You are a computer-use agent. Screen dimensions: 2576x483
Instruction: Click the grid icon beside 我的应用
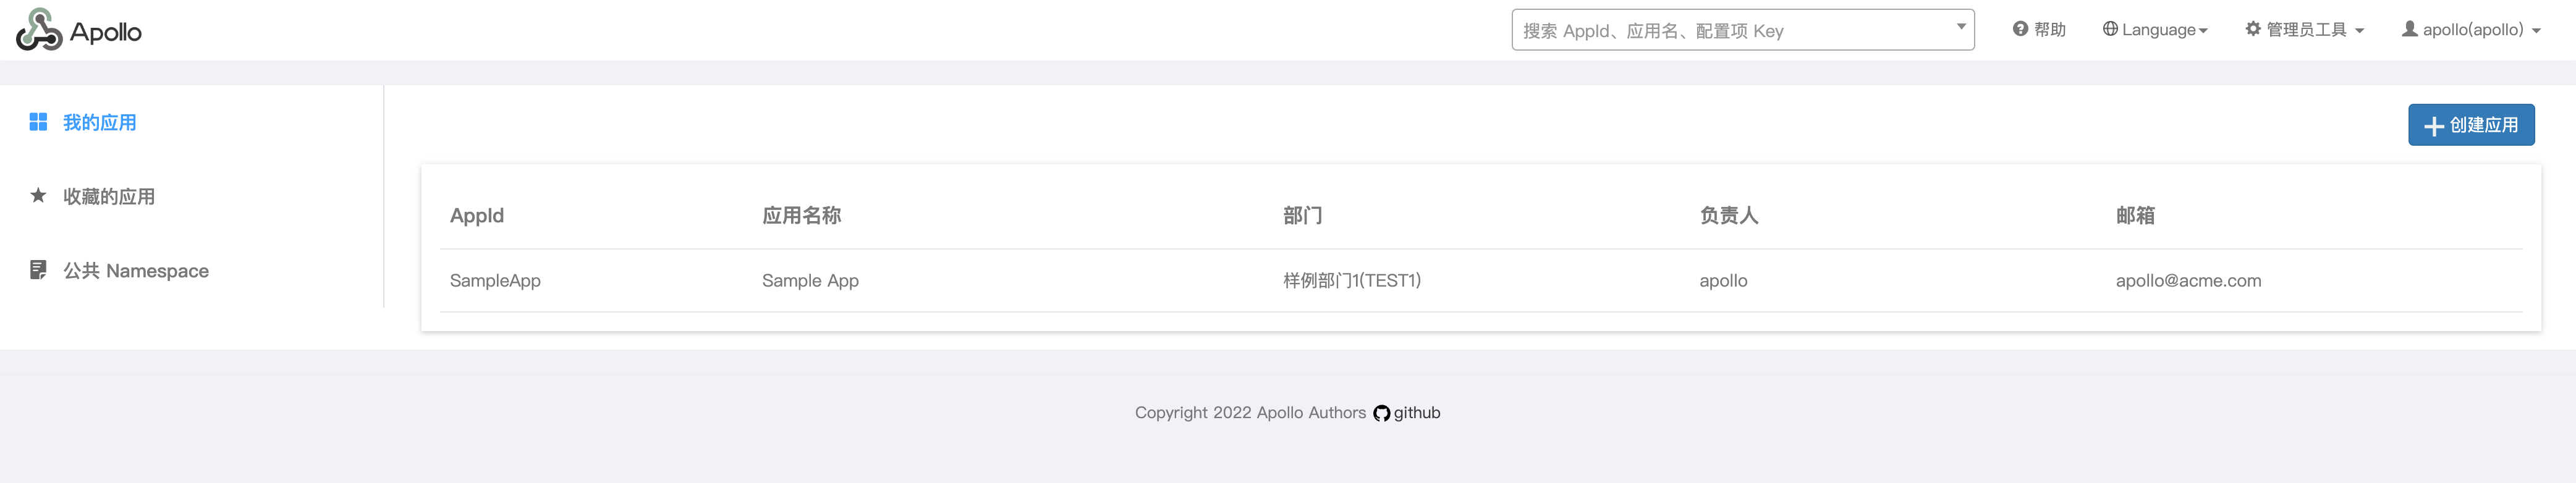point(38,122)
